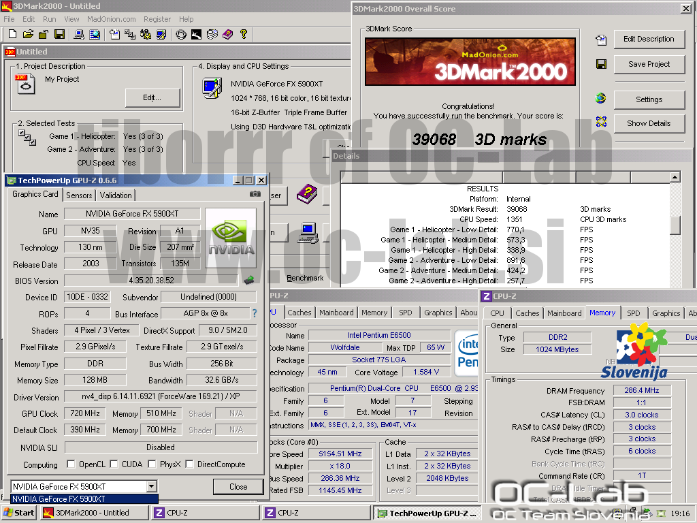The image size is (697, 523).
Task: Open the Caches tab in rear CPU-Z window
Action: tap(299, 313)
